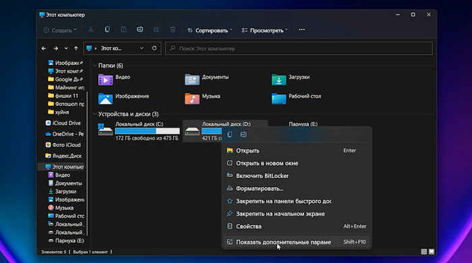Choose Форматировать... in context menu
This screenshot has height=263, width=472.
(297, 188)
